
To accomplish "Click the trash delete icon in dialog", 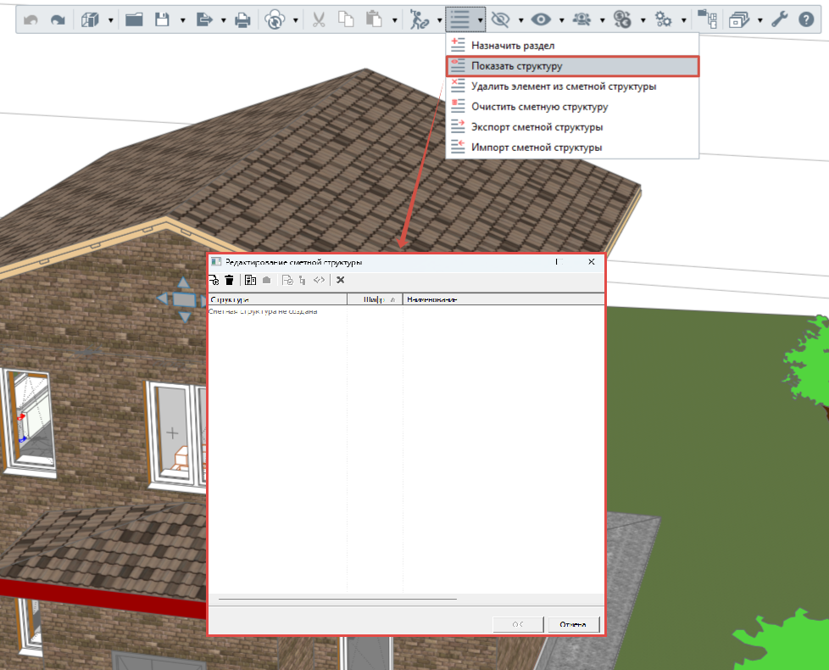I will pyautogui.click(x=229, y=280).
